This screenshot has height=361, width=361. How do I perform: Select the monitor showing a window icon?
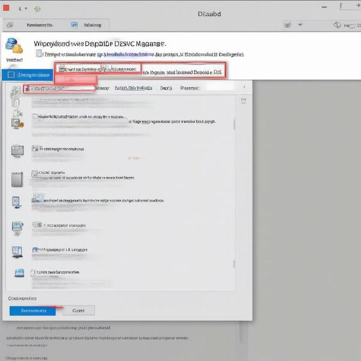pyautogui.click(x=17, y=252)
